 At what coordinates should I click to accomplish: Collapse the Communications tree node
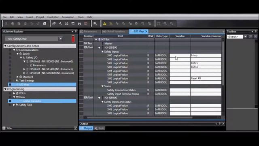[x=14, y=50]
